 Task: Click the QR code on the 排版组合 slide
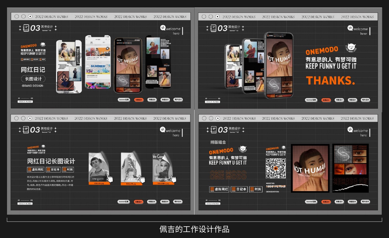pyautogui.click(x=276, y=168)
